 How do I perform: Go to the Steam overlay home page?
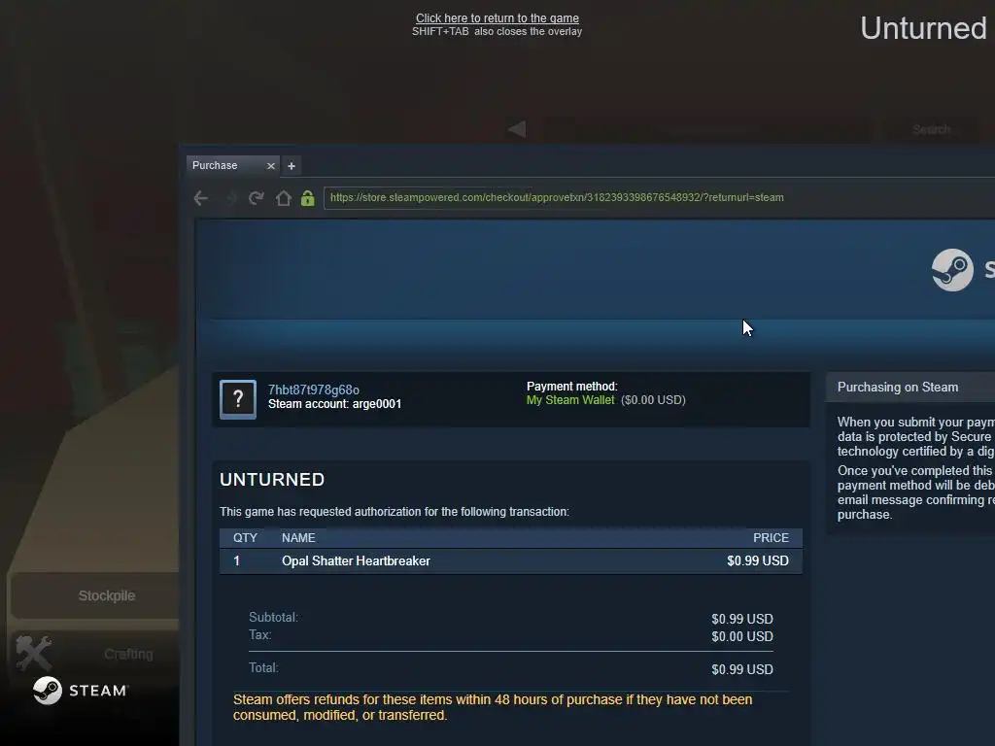(284, 198)
